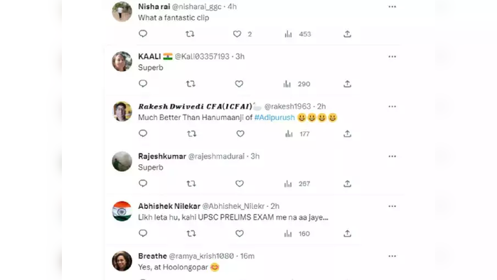Open KAALI's avatar image
The image size is (497, 280).
click(x=122, y=61)
